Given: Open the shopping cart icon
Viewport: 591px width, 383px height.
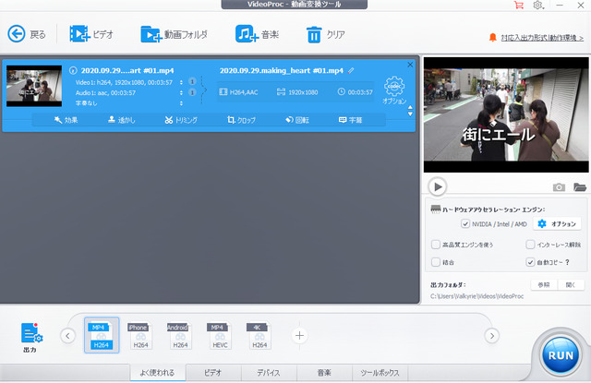Looking at the screenshot, I should pyautogui.click(x=519, y=6).
